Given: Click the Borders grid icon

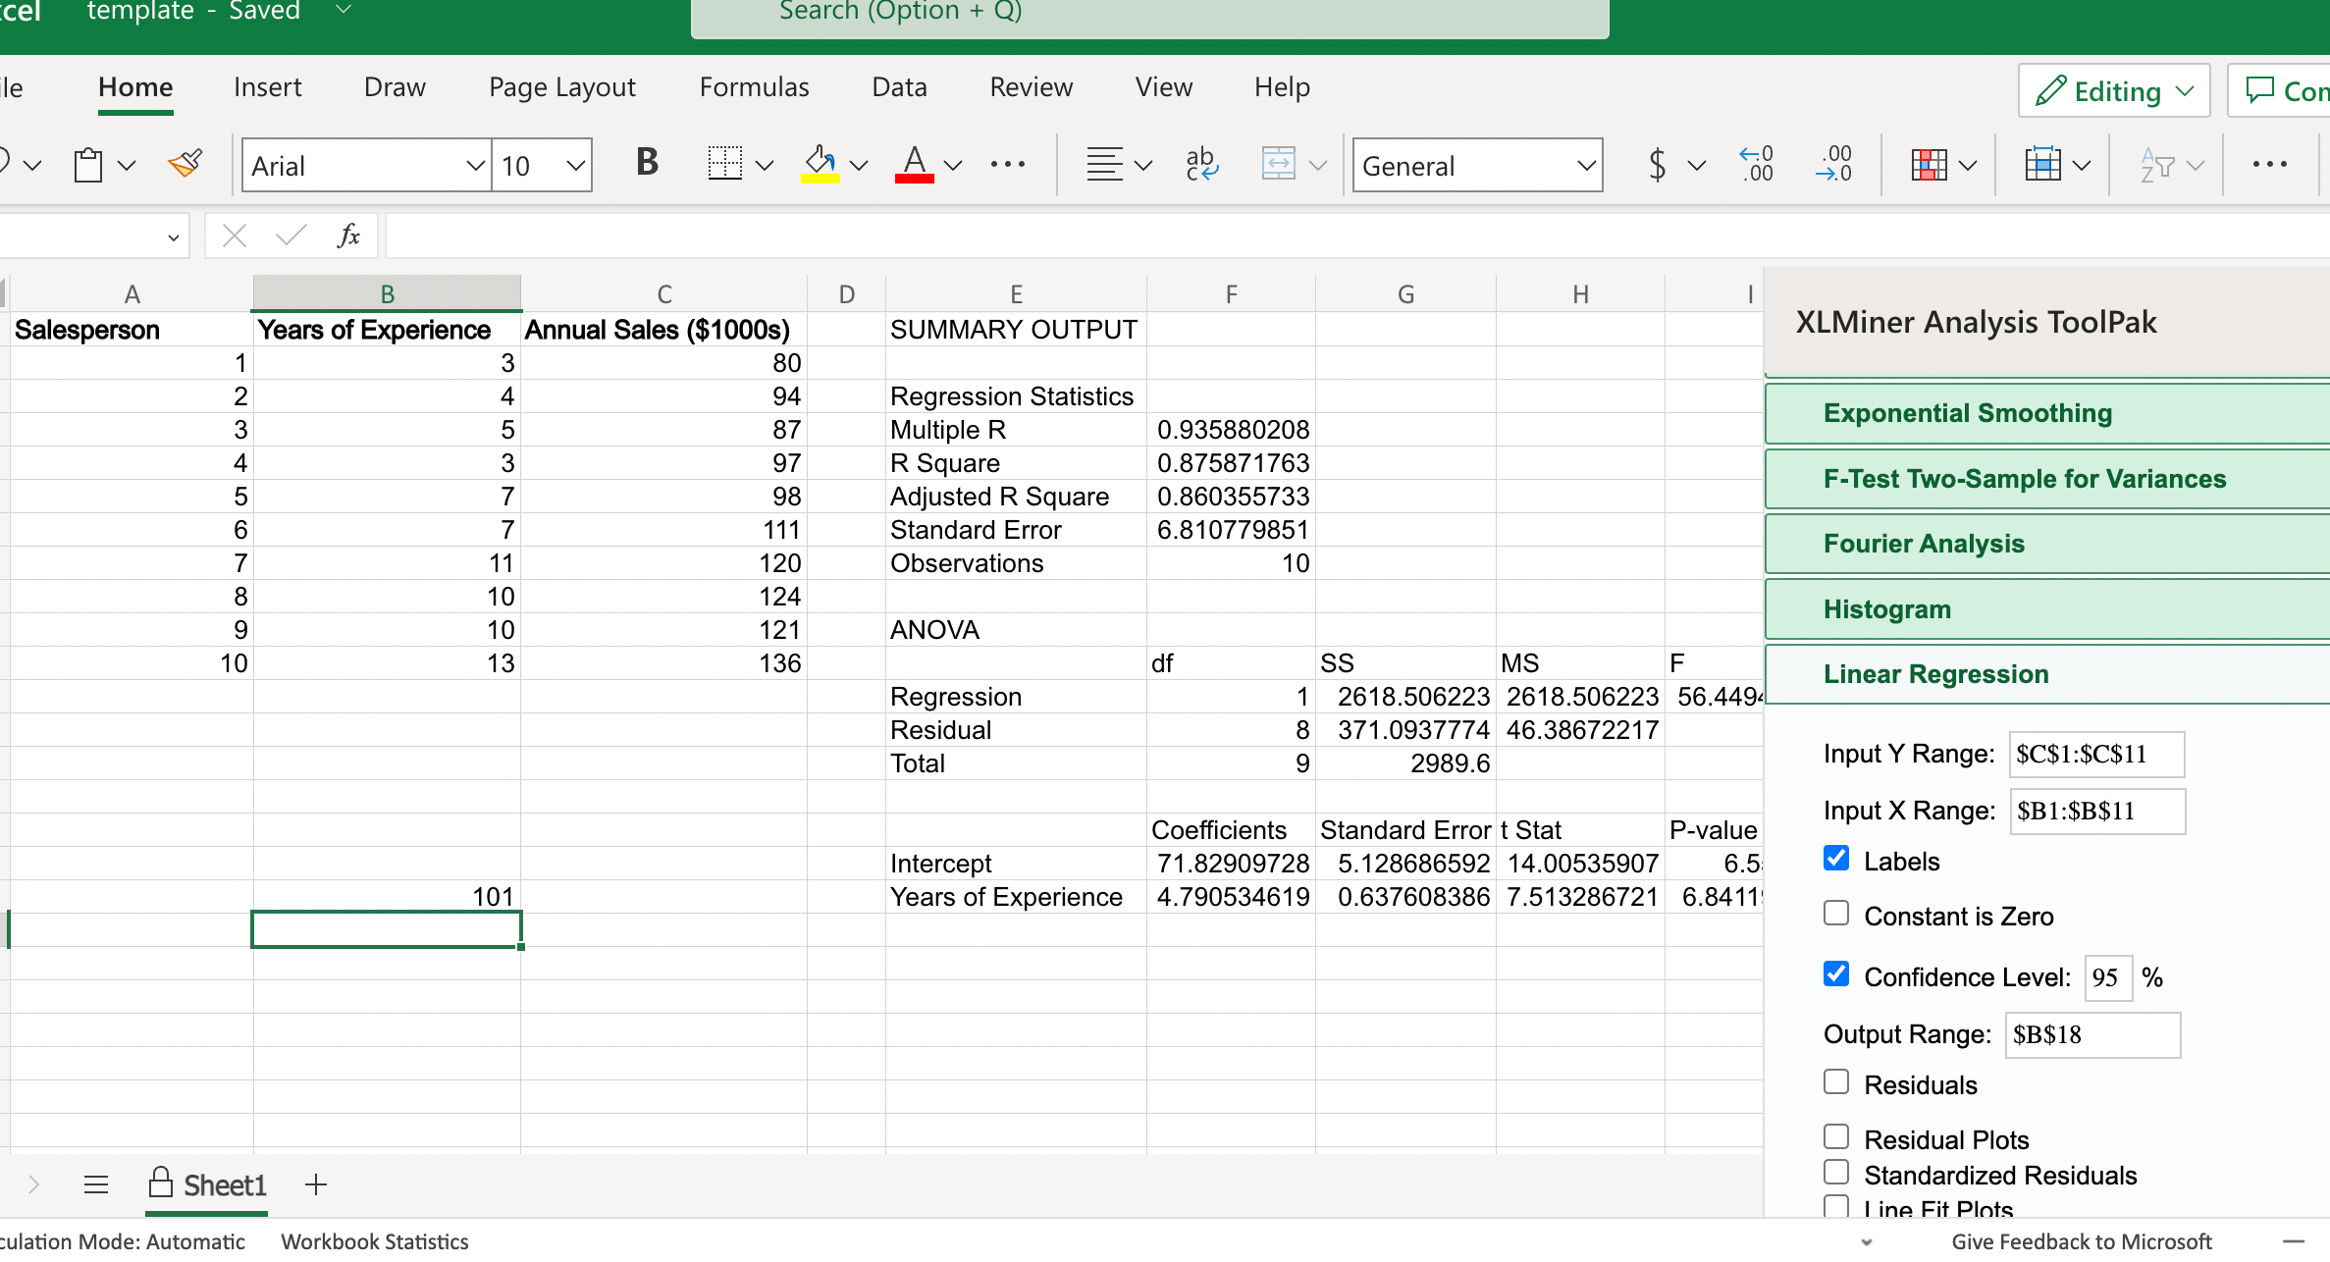Looking at the screenshot, I should (x=724, y=164).
